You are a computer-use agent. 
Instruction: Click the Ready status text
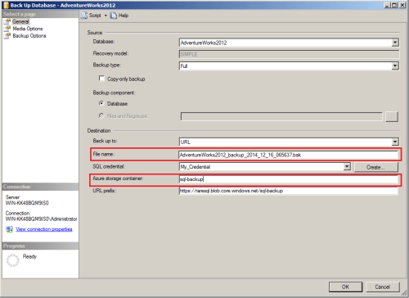pyautogui.click(x=29, y=256)
